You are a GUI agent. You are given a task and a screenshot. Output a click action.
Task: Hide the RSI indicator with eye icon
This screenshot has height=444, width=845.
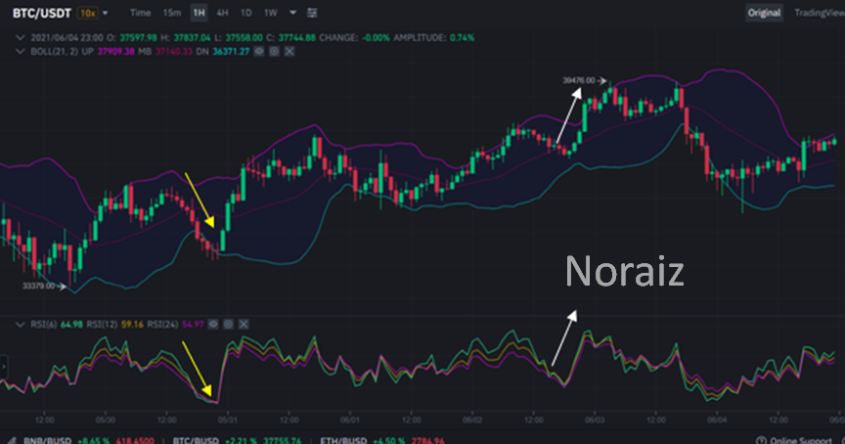pyautogui.click(x=213, y=324)
